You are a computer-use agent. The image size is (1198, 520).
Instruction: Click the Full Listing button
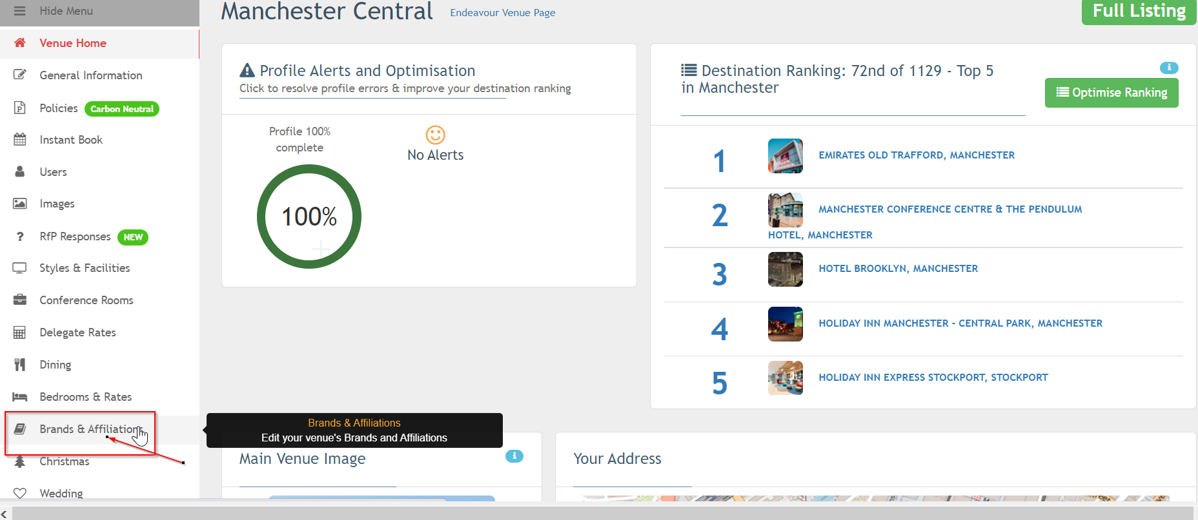point(1139,12)
